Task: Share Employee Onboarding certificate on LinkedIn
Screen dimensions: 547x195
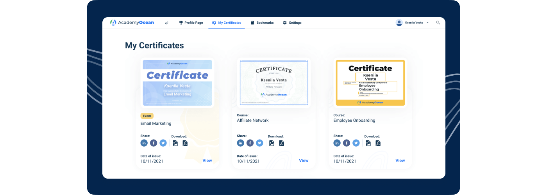Action: (x=337, y=143)
